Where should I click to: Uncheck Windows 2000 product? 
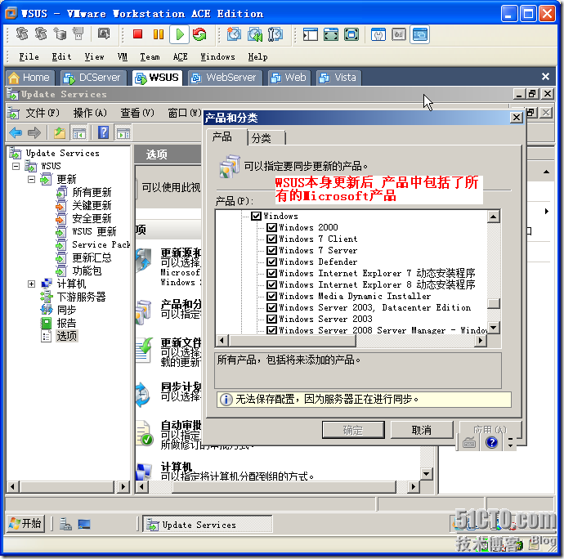click(x=271, y=227)
